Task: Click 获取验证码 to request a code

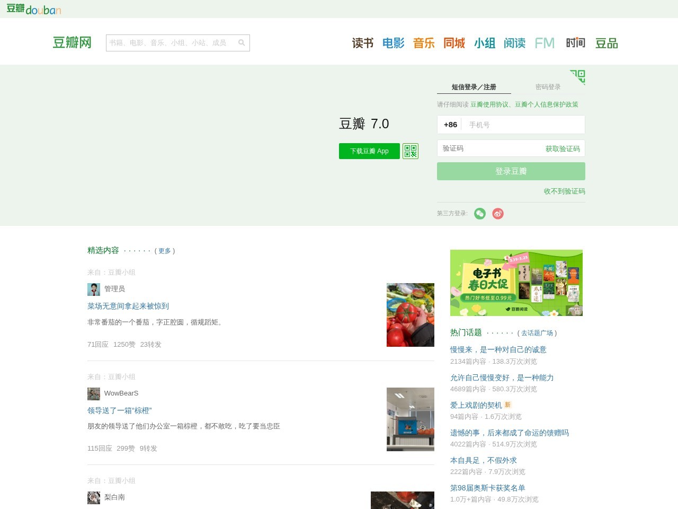Action: (563, 148)
